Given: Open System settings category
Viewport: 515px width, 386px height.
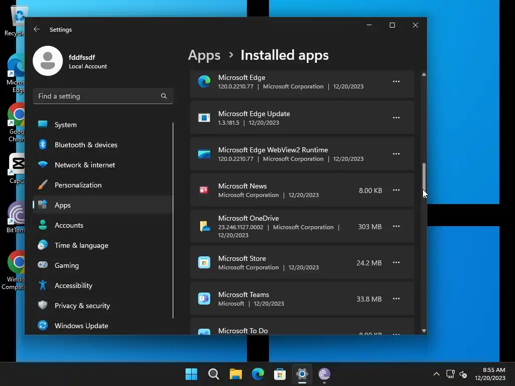Looking at the screenshot, I should pyautogui.click(x=103, y=125).
